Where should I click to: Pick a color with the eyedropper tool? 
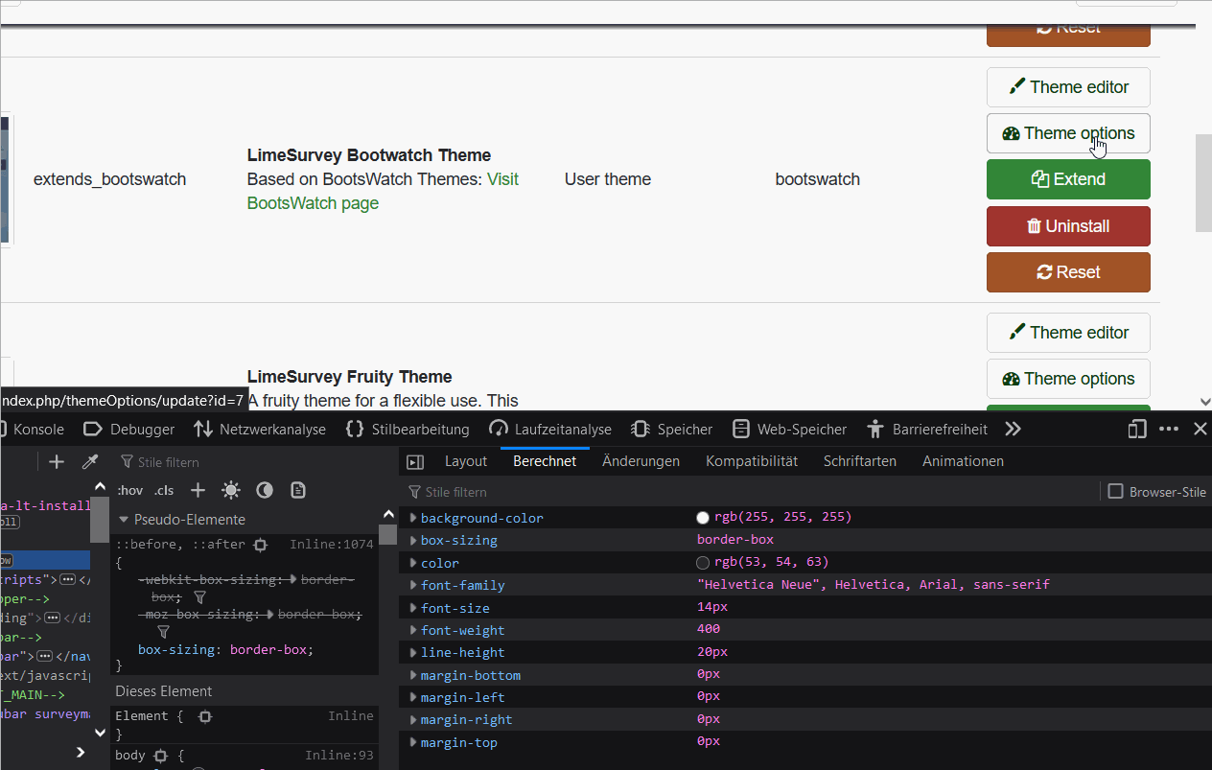[x=90, y=462]
